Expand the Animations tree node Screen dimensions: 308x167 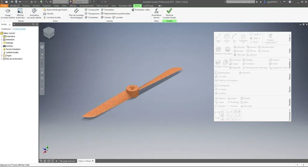tap(2, 40)
